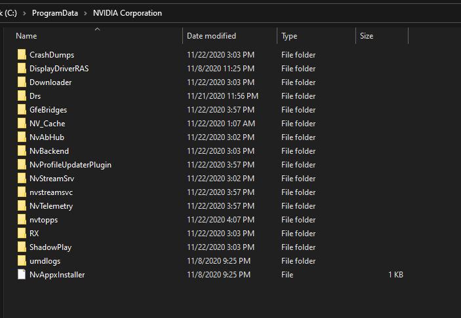
Task: Select the Downloader folder icon
Action: tap(22, 82)
